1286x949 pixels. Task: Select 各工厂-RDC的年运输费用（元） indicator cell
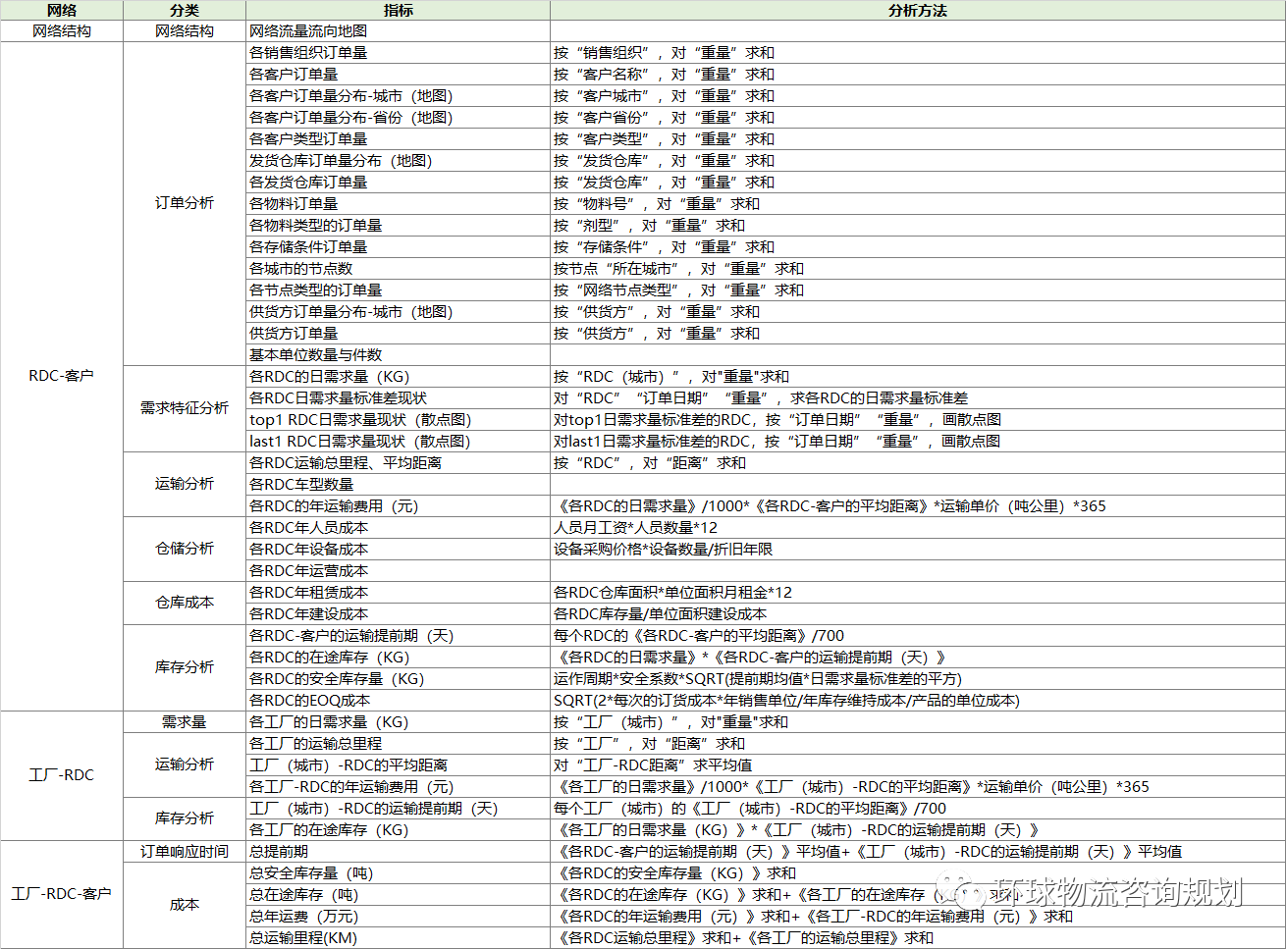pyautogui.click(x=398, y=786)
